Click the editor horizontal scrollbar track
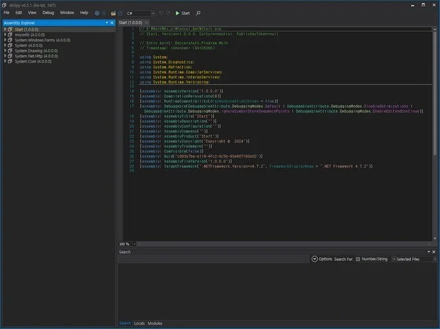 (284, 244)
